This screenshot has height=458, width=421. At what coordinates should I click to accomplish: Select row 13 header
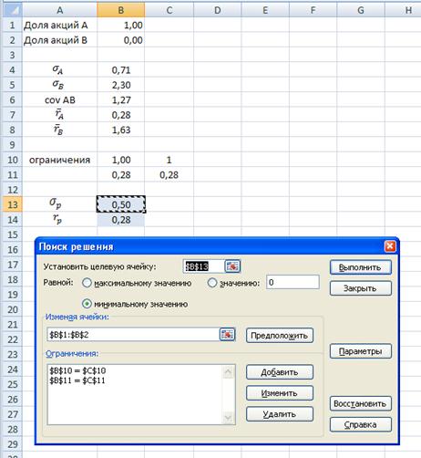(12, 204)
